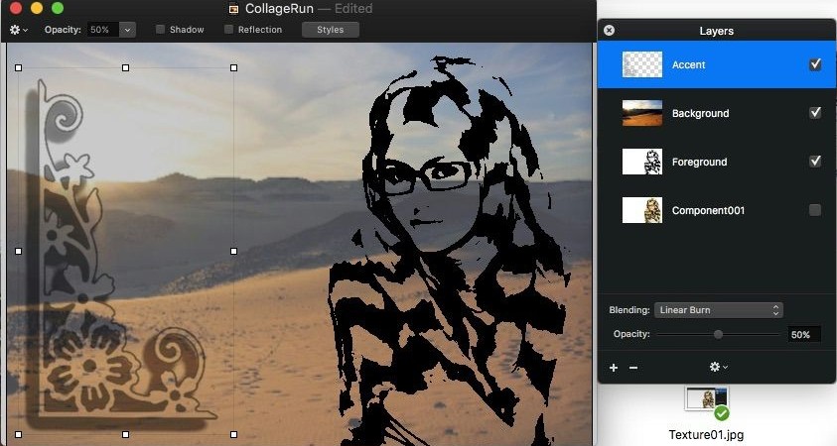Open the Layers panel gear menu
837x446 pixels.
(x=719, y=367)
